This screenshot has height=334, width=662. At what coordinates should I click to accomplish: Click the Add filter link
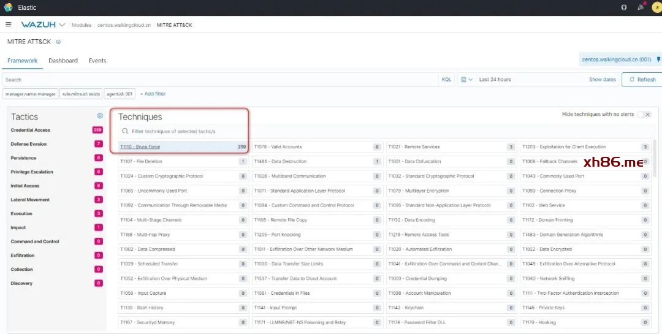coord(153,94)
